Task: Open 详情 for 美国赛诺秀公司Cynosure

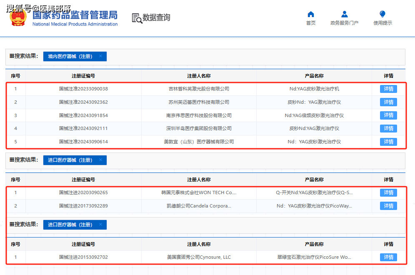Action: [388, 257]
